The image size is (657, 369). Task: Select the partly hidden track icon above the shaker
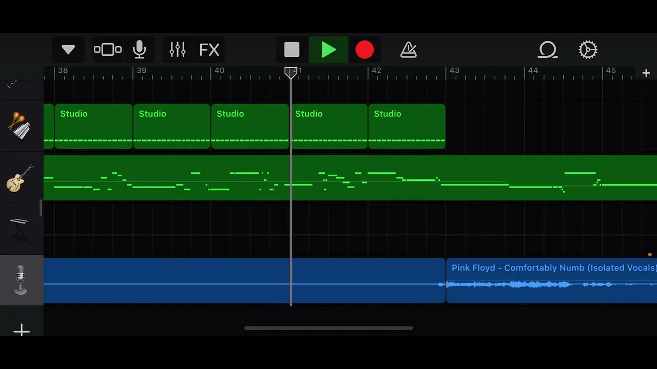coord(12,84)
